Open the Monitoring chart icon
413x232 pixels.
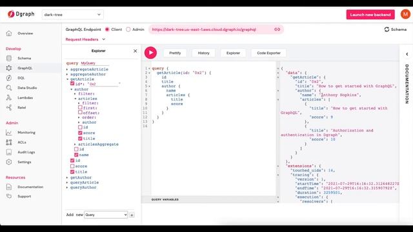click(9, 133)
